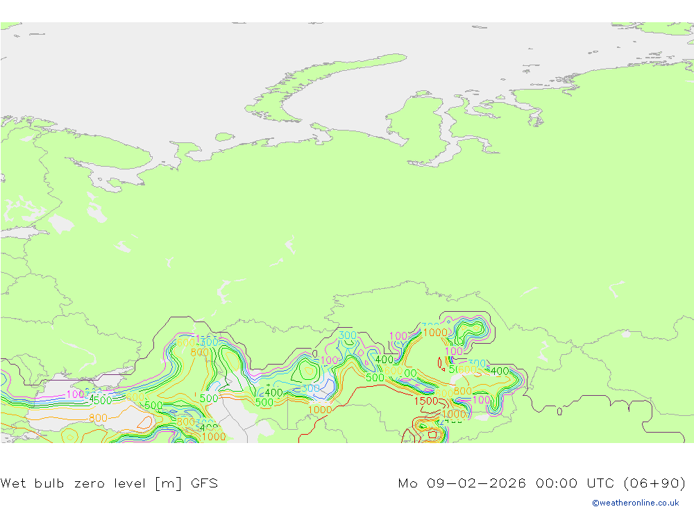The width and height of the screenshot is (694, 509).
Task: Click the 'Mo 09-02-2026 00:00 UTC (06+90)' timestamp
Action: 542,483
